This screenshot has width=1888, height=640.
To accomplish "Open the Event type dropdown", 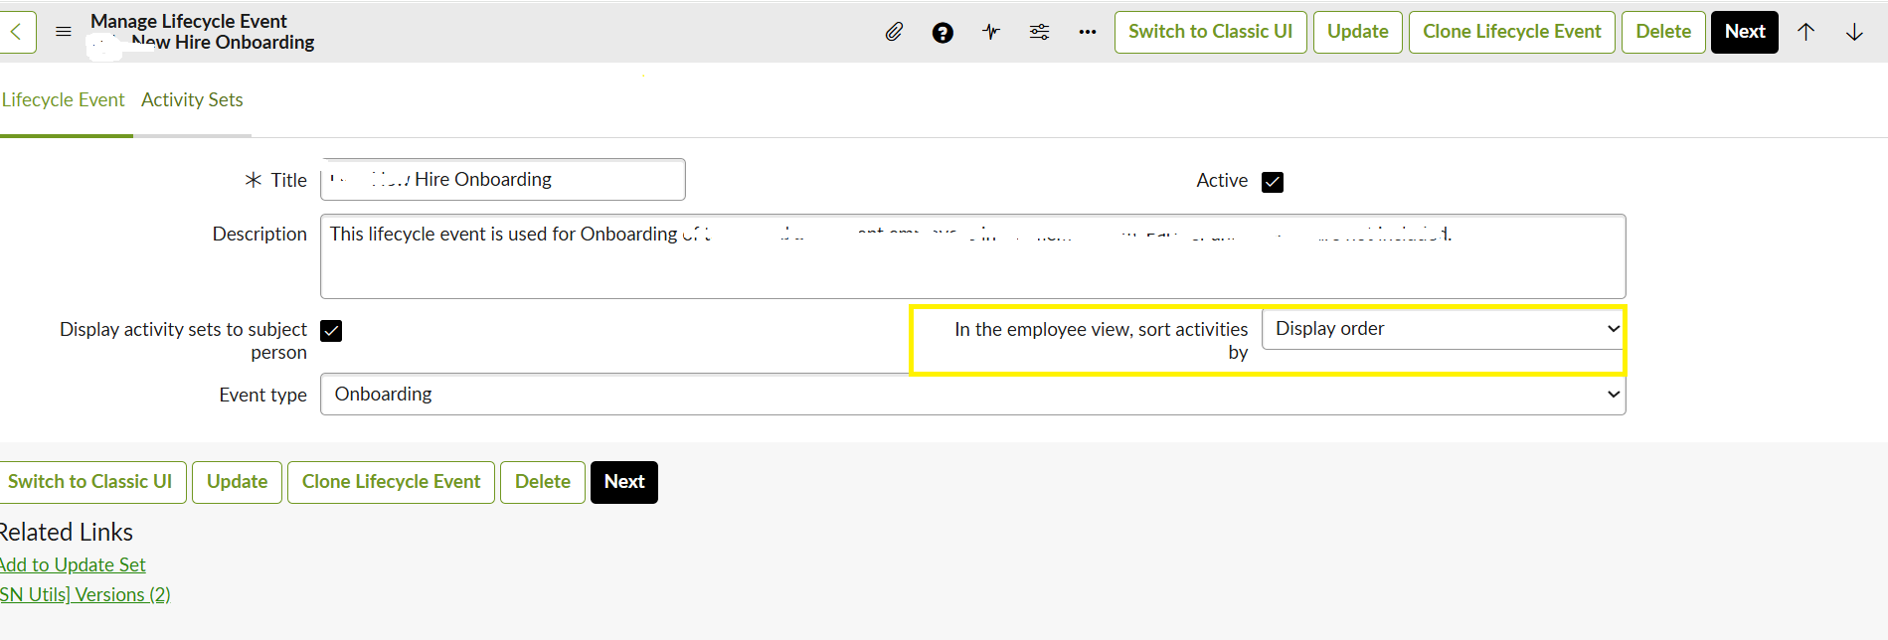I will tap(972, 395).
